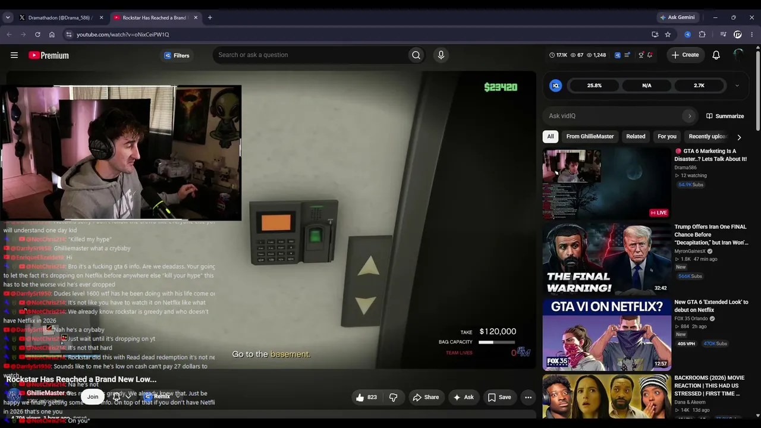Click the 2.7K vidIQ stat pill

[x=699, y=86]
